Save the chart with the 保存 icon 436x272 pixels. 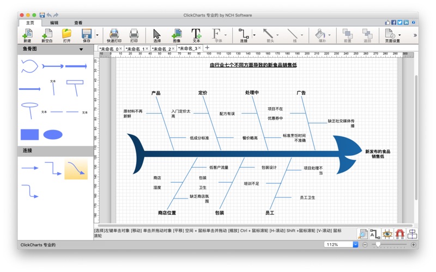pos(87,35)
